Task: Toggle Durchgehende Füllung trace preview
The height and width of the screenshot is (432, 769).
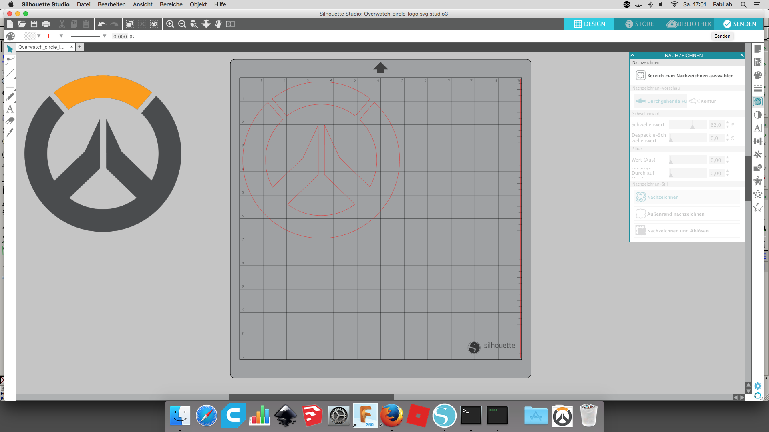Action: click(x=661, y=101)
